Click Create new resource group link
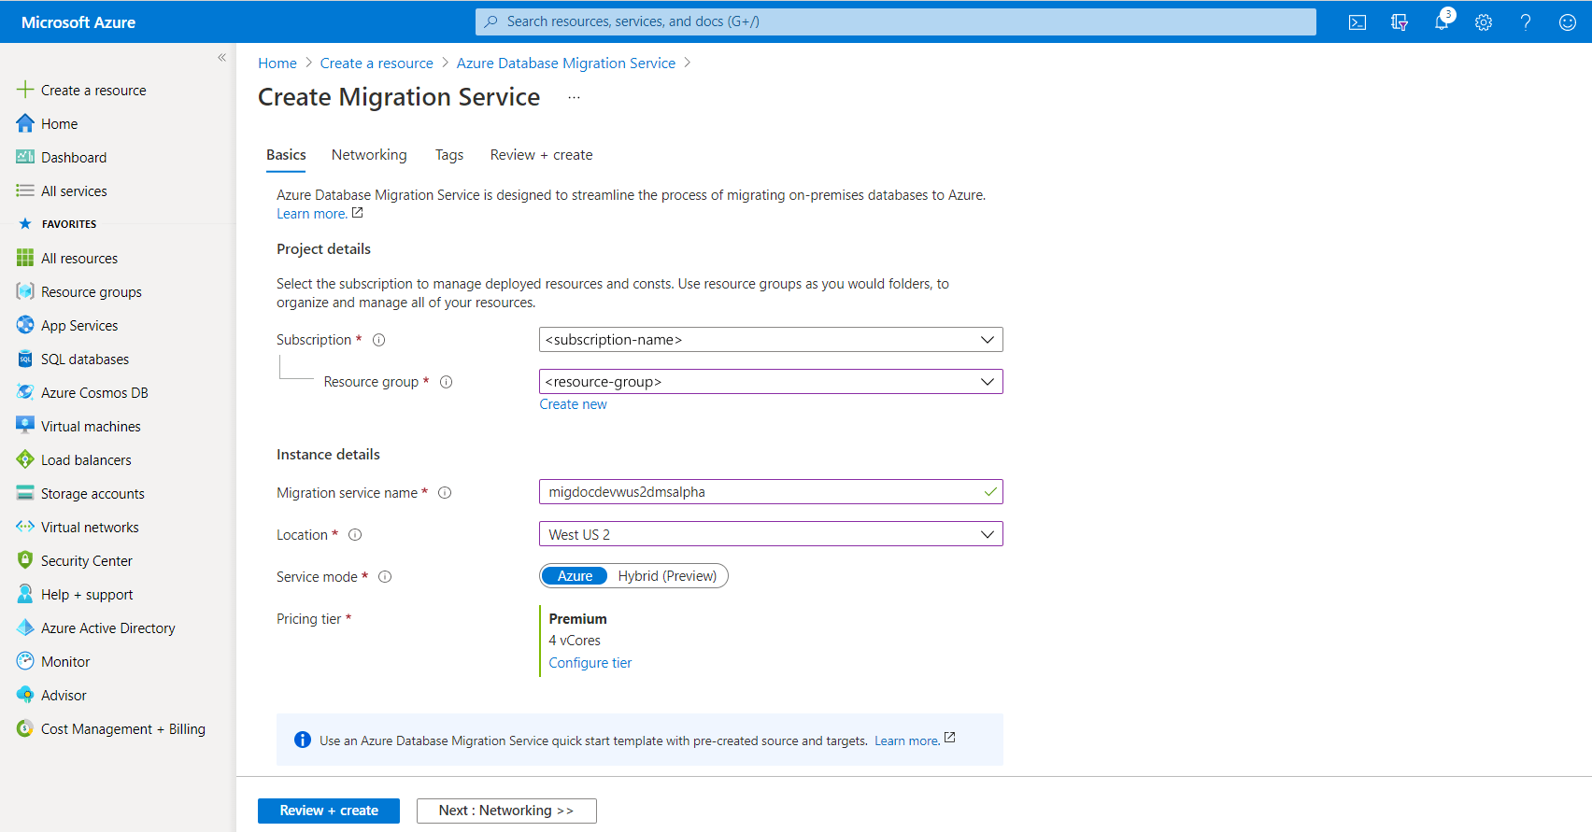 pyautogui.click(x=573, y=404)
